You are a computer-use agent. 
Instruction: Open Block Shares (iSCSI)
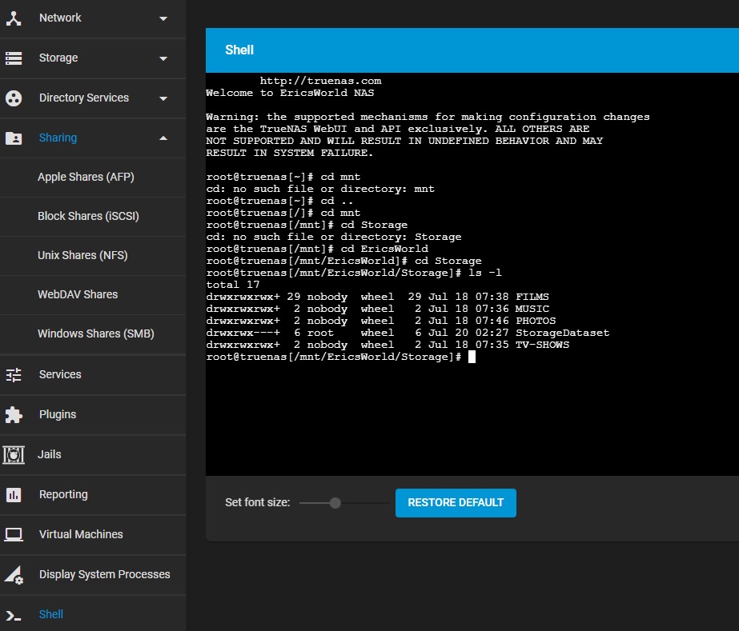88,216
